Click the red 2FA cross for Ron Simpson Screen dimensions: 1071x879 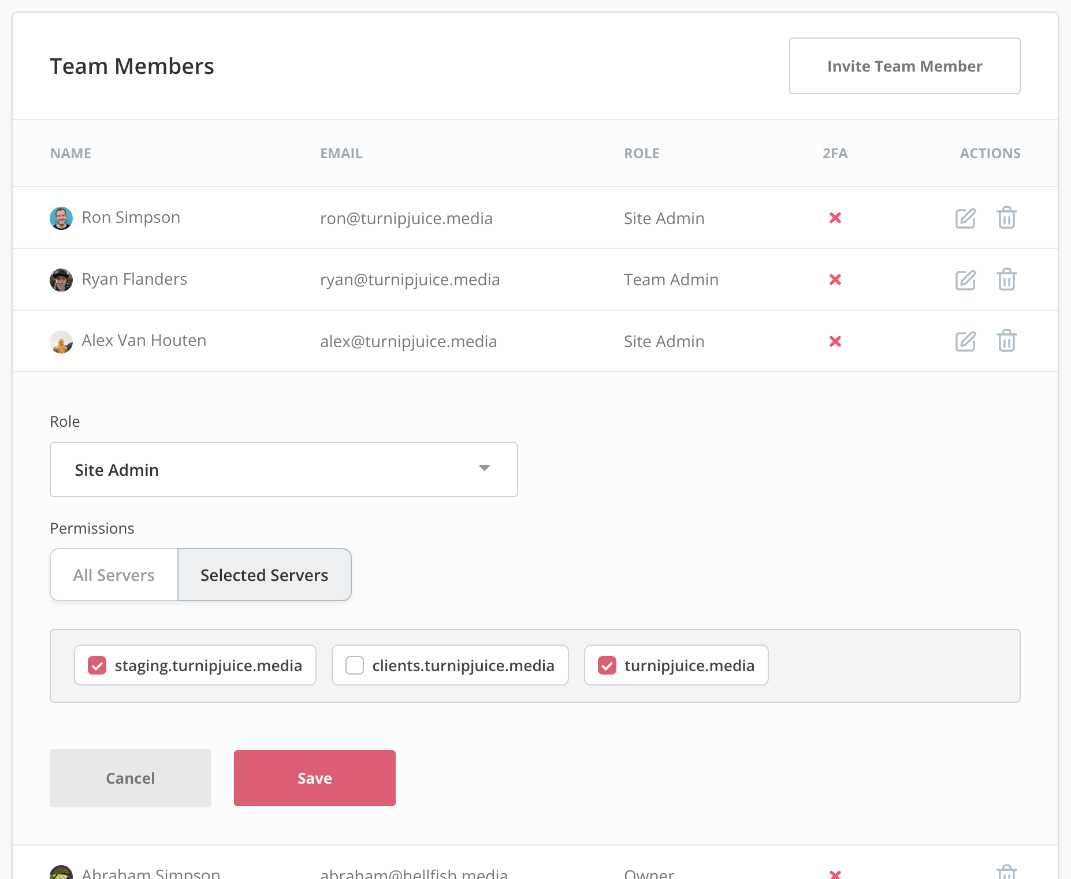tap(835, 218)
